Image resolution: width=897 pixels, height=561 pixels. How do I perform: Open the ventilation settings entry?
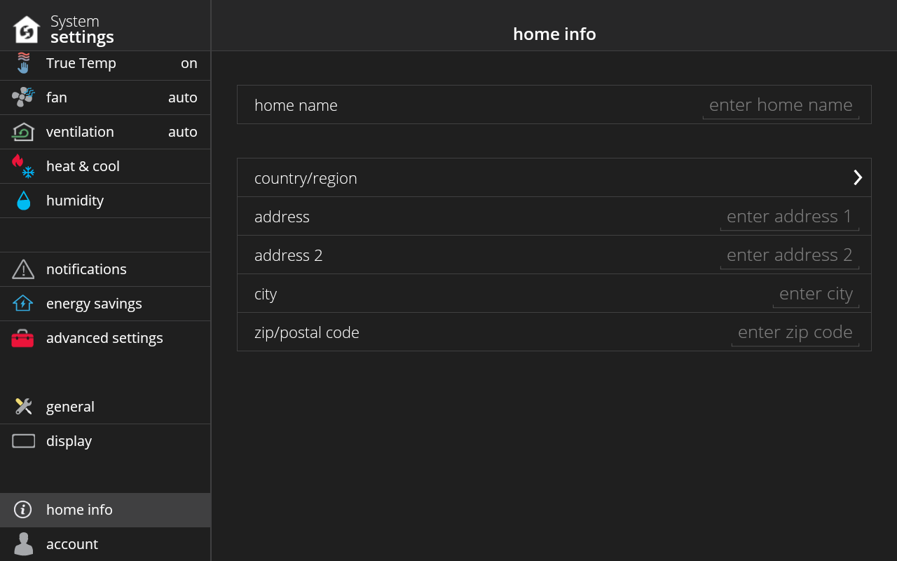(105, 132)
